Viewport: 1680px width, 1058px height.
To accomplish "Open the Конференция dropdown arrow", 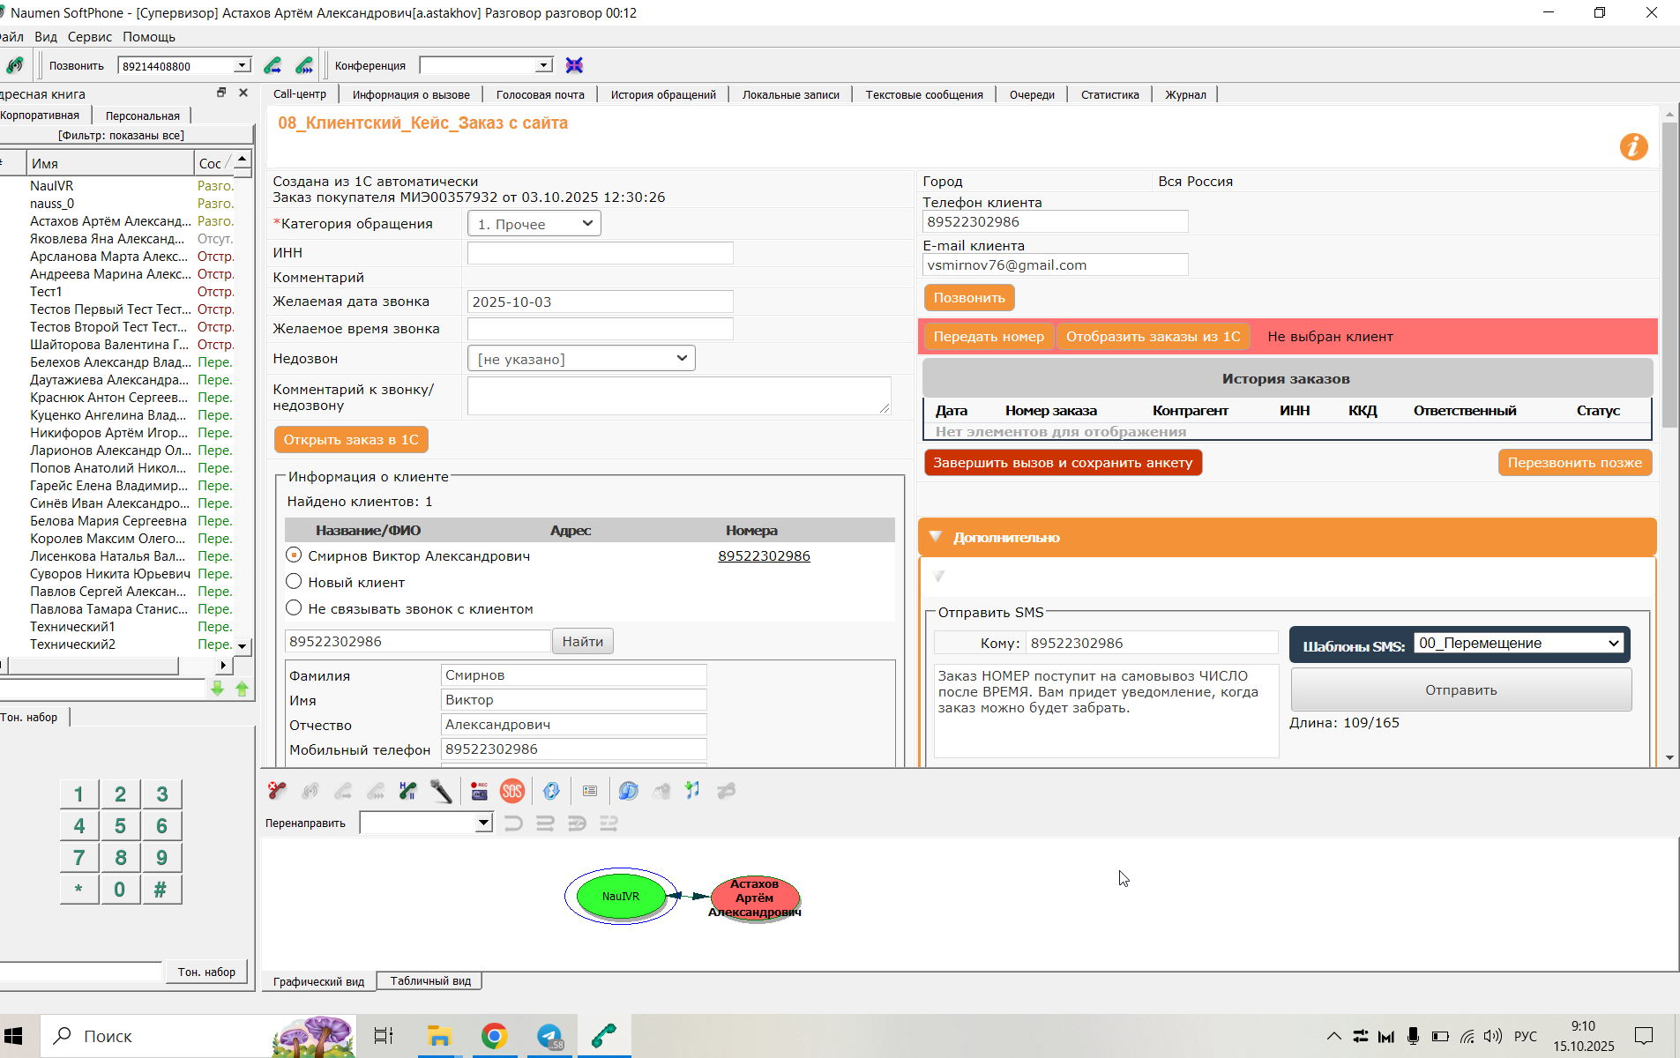I will 544,65.
